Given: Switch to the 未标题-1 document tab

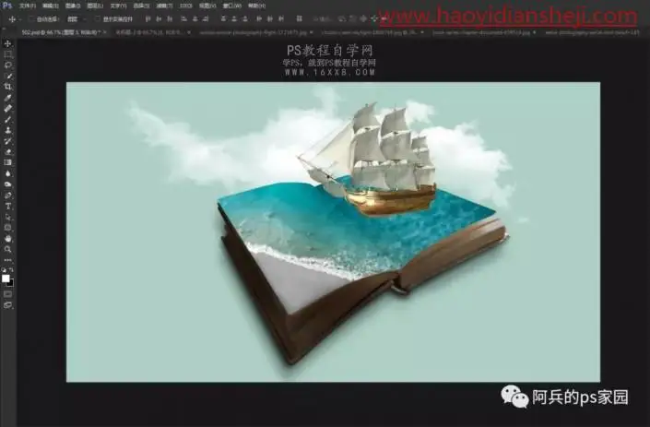Looking at the screenshot, I should pos(149,32).
